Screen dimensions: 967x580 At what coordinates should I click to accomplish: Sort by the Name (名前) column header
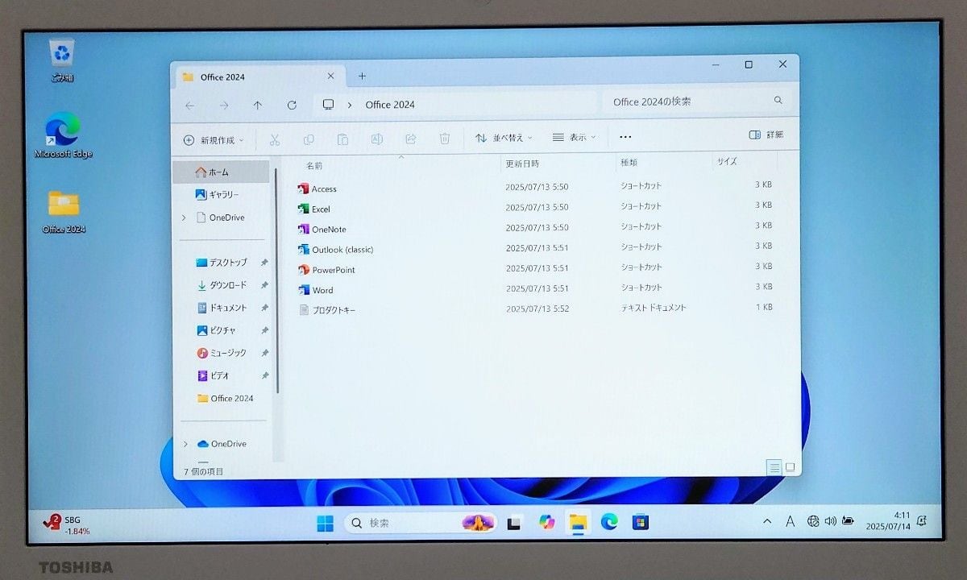click(314, 165)
